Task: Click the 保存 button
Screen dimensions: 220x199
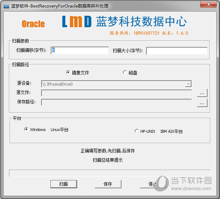Action: tap(108, 184)
